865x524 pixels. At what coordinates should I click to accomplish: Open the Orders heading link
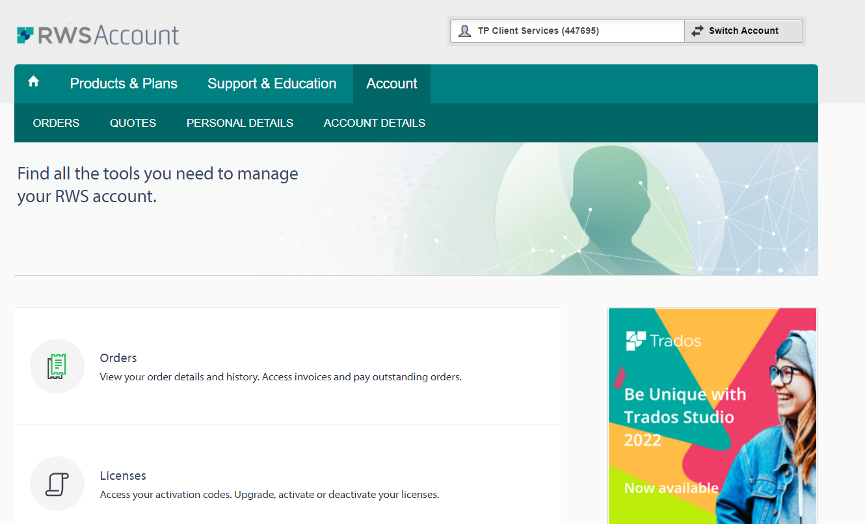pos(118,358)
